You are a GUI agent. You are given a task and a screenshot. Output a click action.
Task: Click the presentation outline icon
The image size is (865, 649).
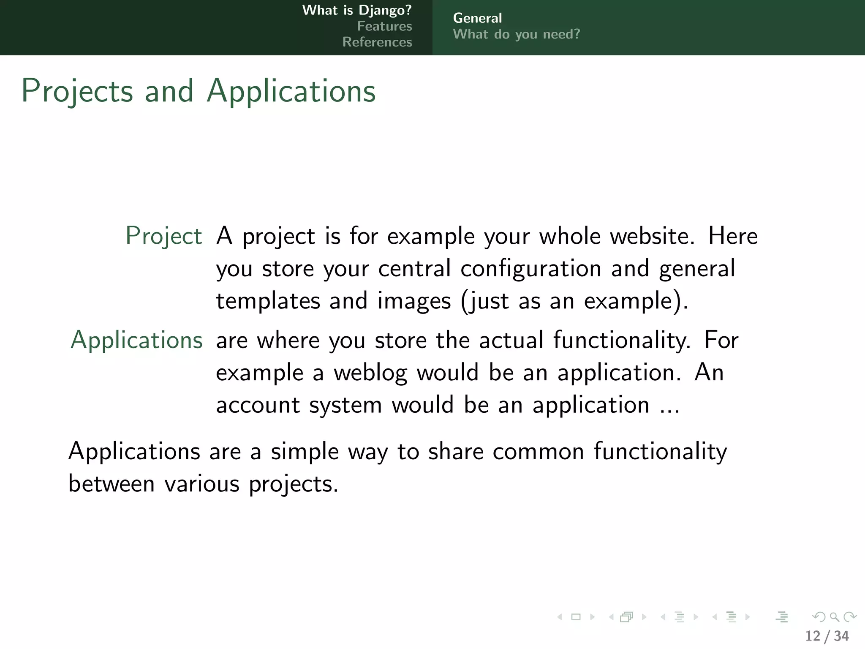point(782,617)
